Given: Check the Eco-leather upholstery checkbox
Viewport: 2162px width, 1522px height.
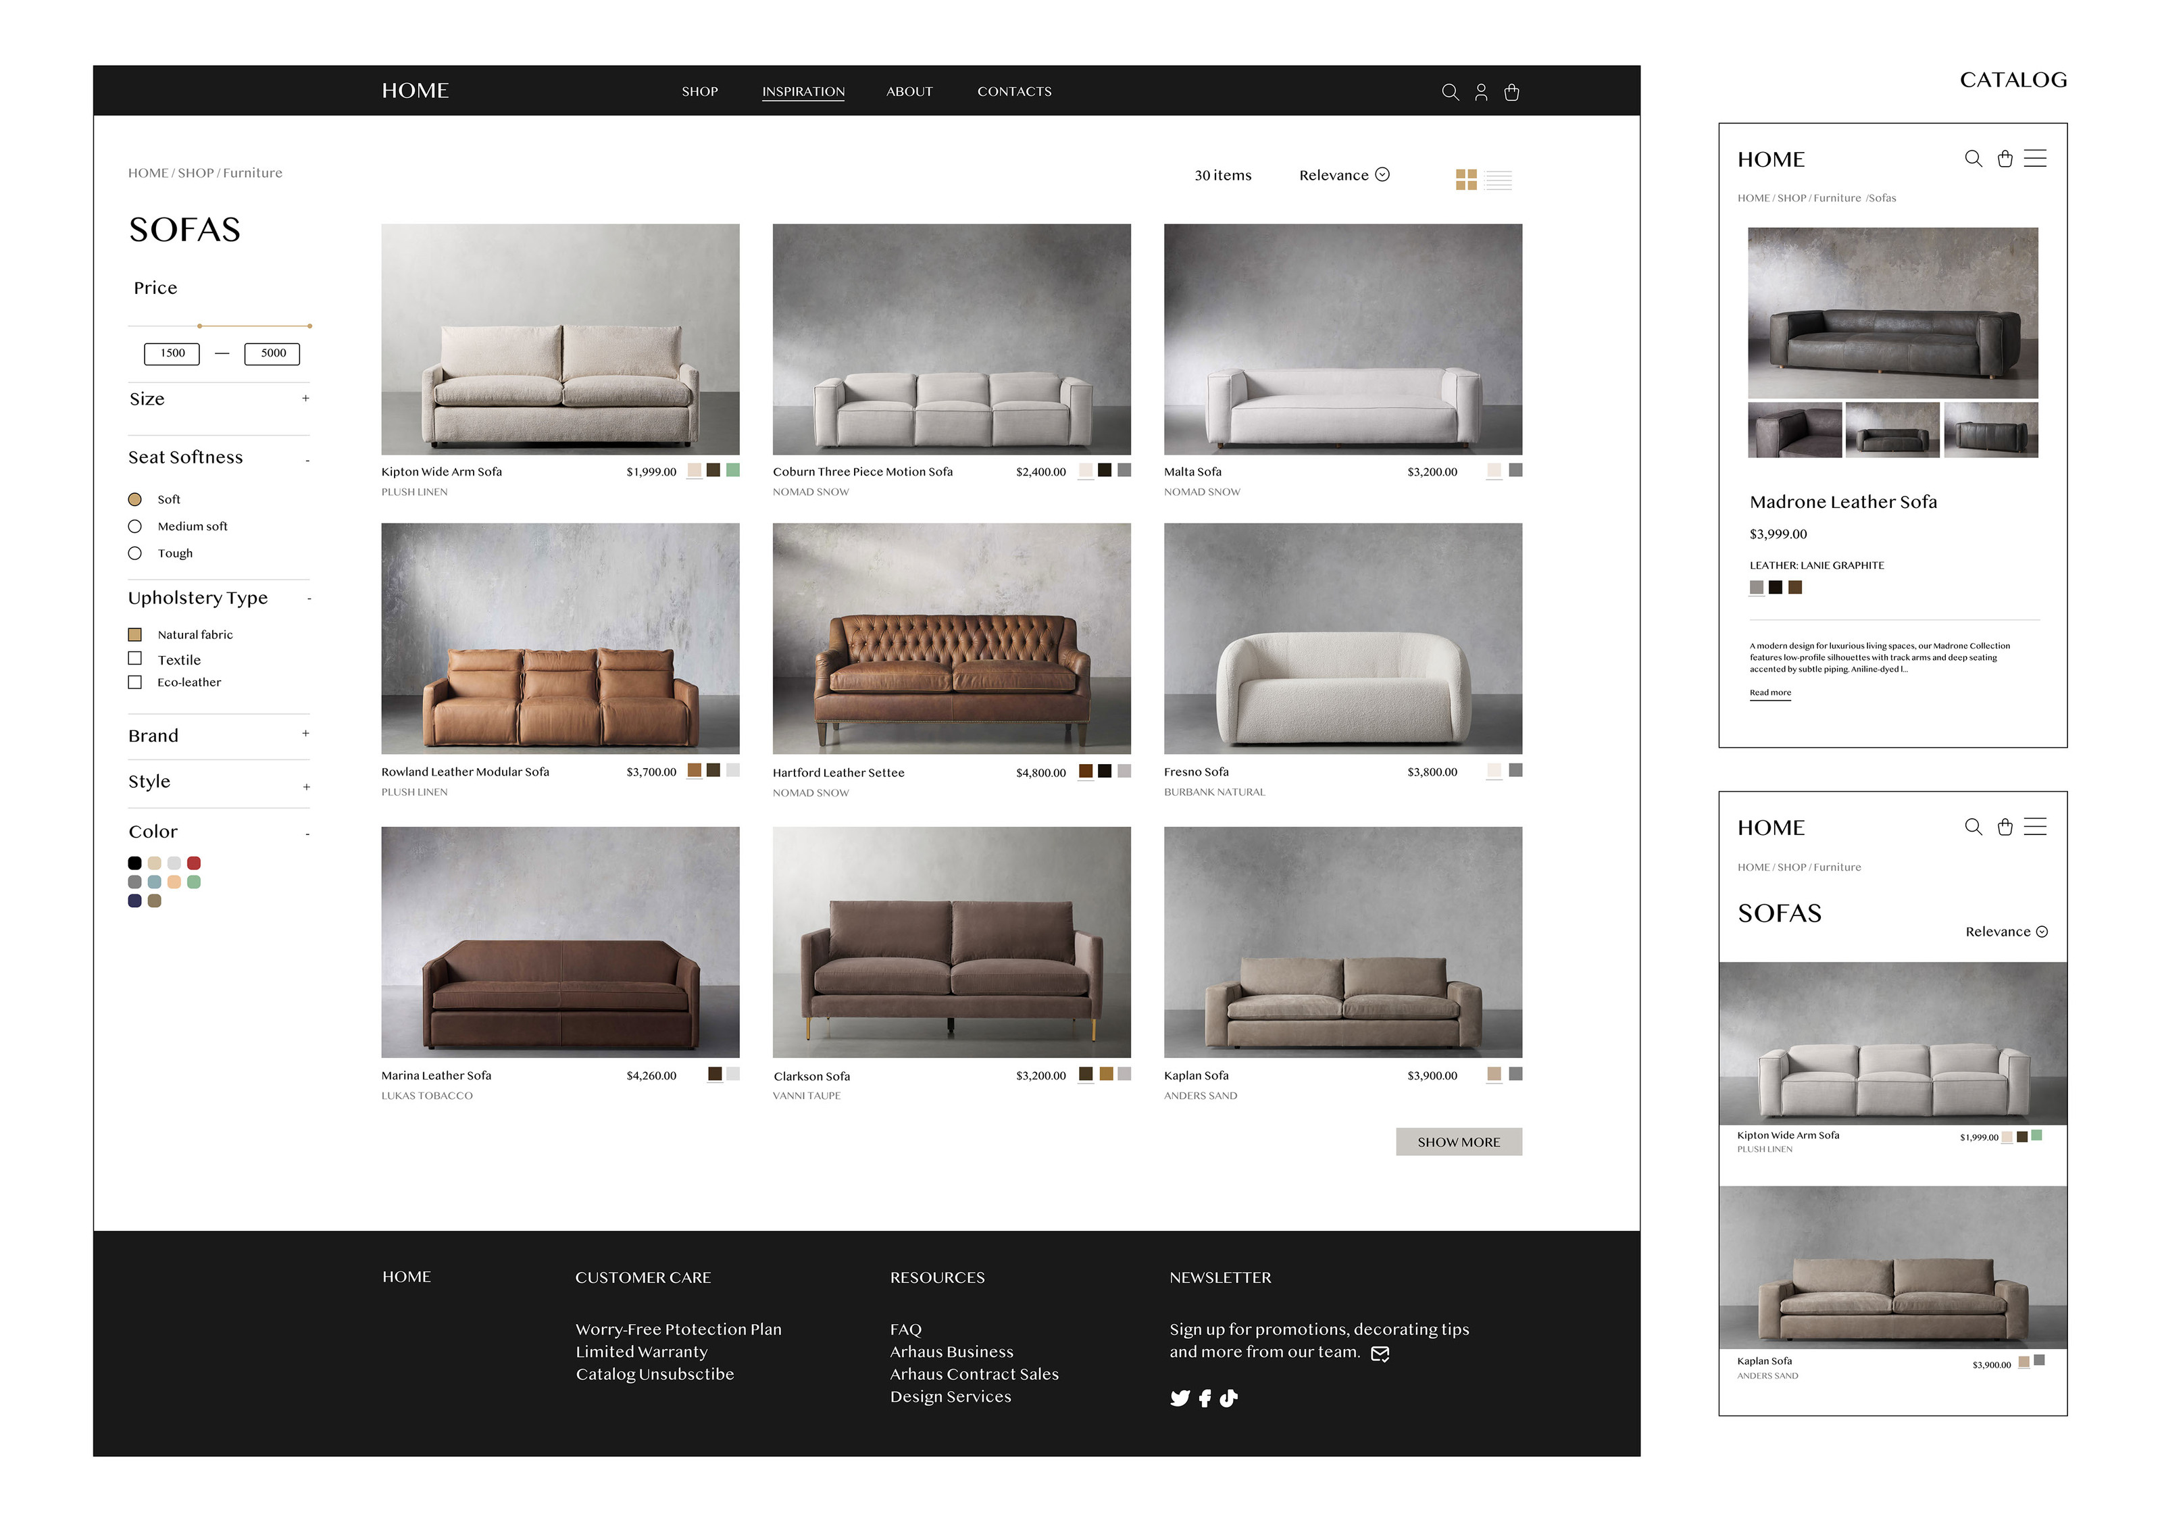Looking at the screenshot, I should [x=134, y=682].
